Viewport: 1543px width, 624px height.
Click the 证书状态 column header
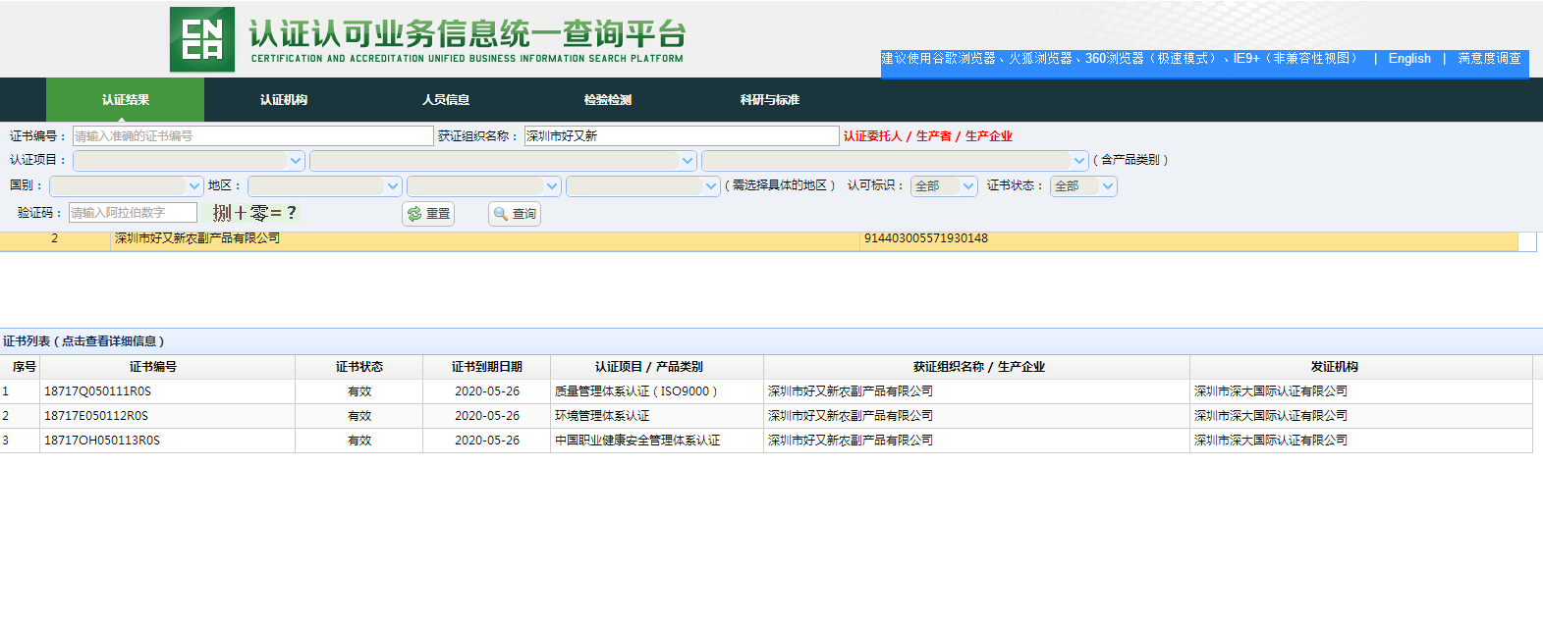point(359,367)
